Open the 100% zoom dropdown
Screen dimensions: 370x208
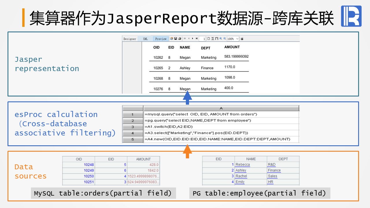[x=237, y=39]
